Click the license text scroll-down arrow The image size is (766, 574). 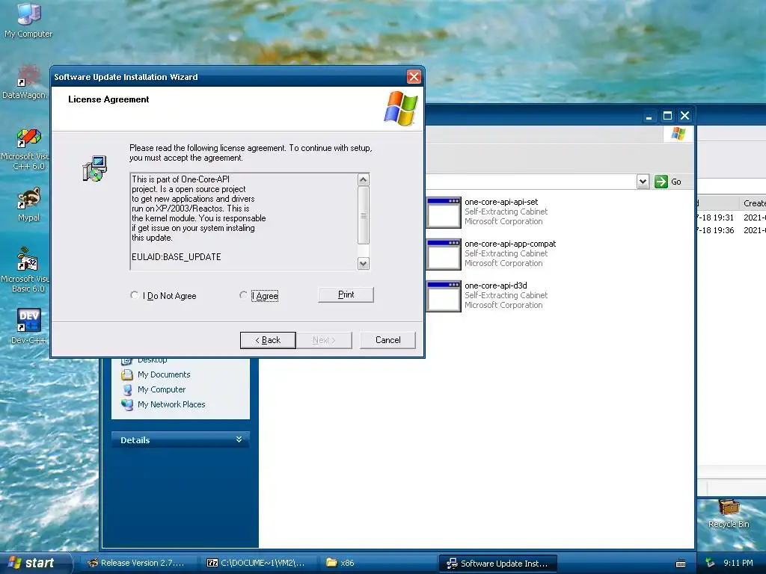point(363,264)
